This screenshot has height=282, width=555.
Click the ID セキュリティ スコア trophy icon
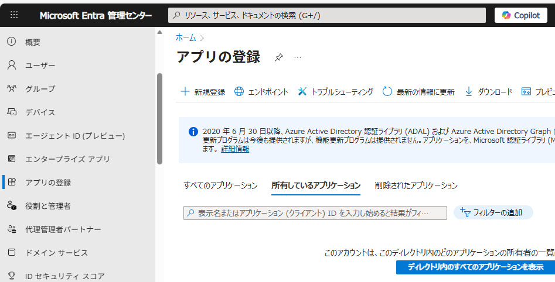point(12,276)
